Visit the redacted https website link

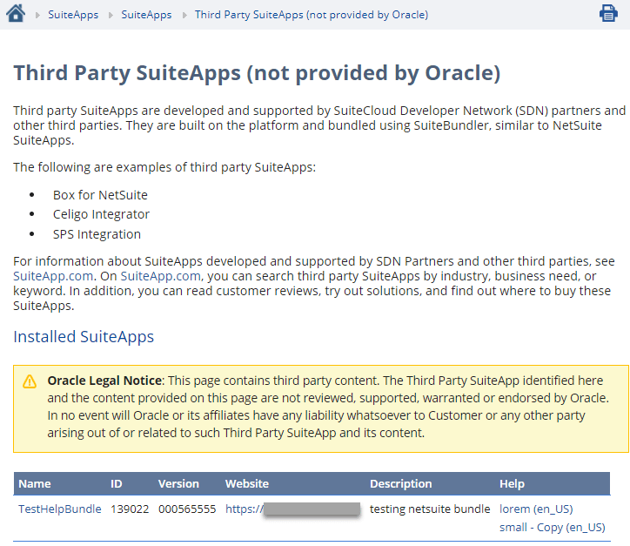(x=292, y=509)
